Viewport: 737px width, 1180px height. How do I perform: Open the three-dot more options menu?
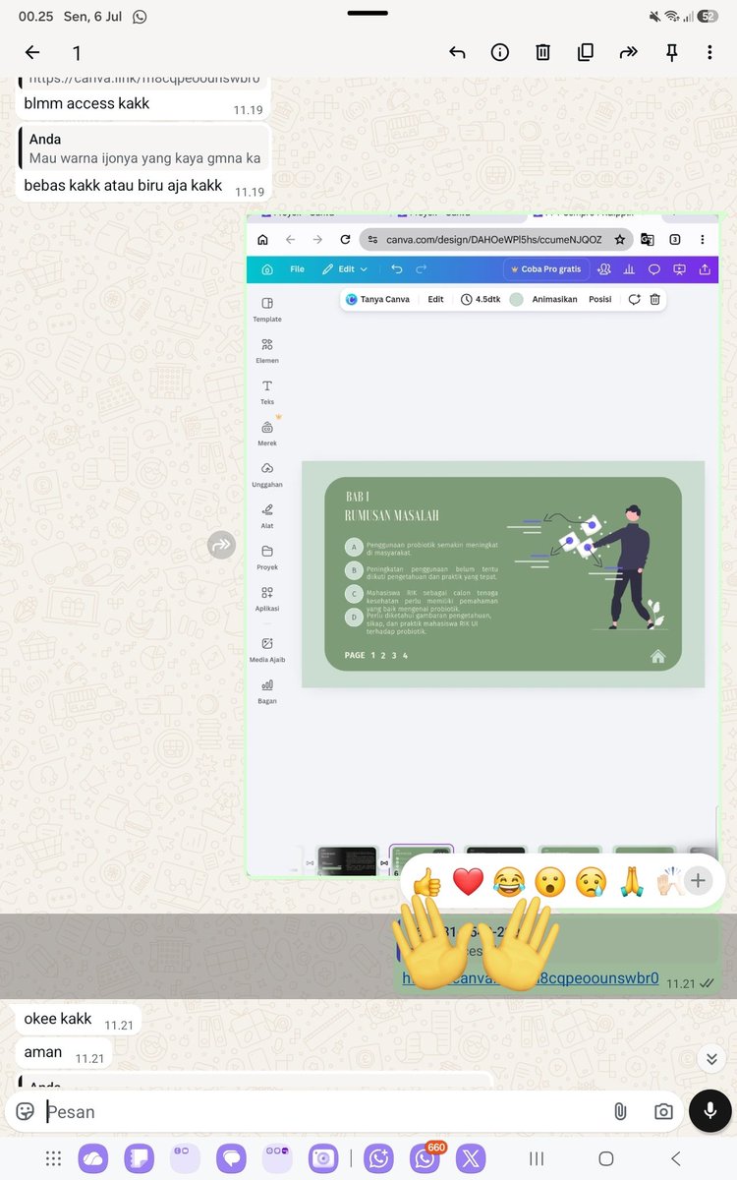[709, 53]
